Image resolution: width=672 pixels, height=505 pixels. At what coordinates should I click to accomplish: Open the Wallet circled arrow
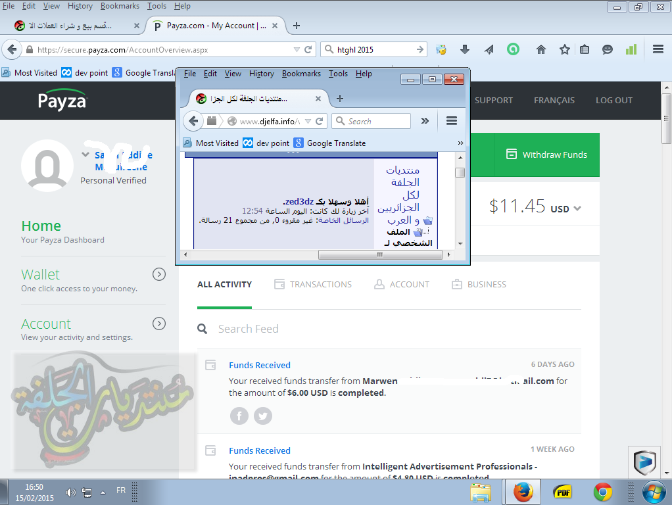point(159,274)
